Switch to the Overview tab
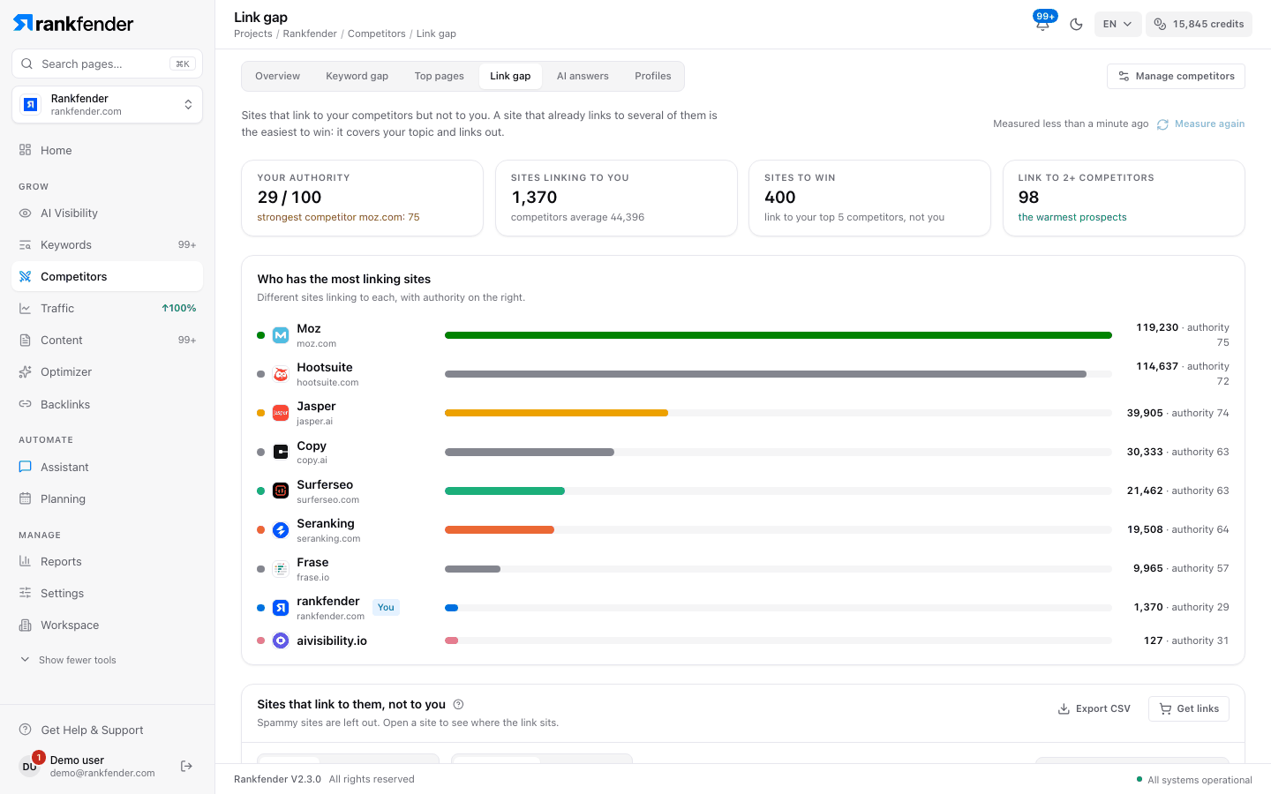This screenshot has height=794, width=1271. [x=277, y=76]
